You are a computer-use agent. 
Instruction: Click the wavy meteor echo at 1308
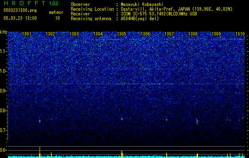click(x=197, y=121)
